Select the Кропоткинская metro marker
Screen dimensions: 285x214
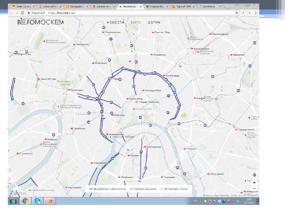click(x=107, y=134)
